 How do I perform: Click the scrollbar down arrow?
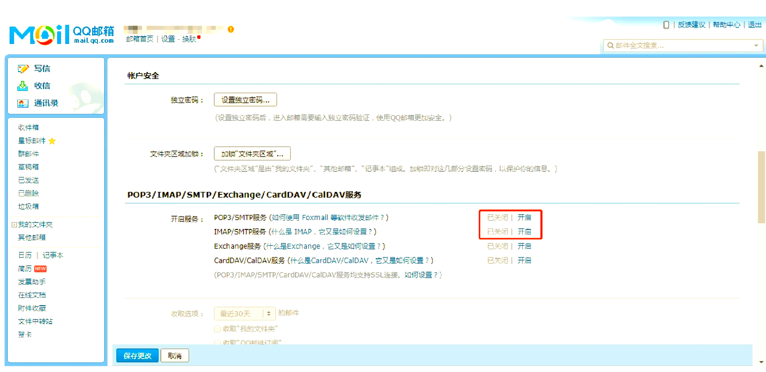(761, 362)
